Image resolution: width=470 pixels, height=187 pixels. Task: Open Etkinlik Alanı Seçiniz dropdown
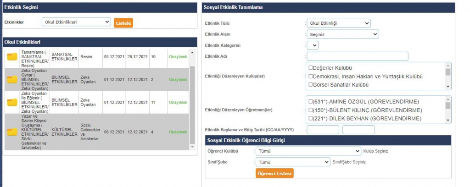pos(343,34)
